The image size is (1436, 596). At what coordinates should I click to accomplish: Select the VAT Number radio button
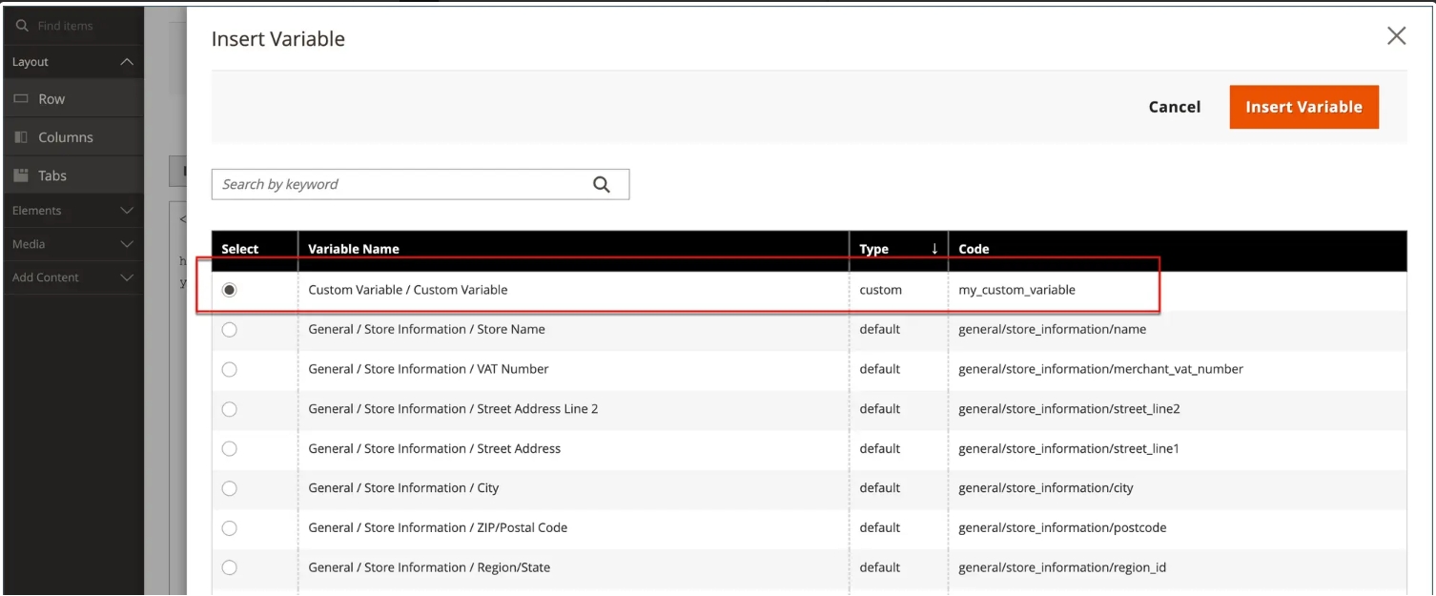click(229, 369)
